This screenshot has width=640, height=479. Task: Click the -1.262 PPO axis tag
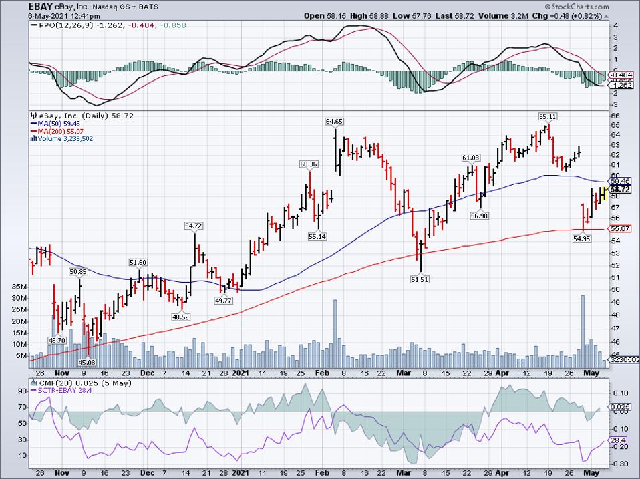[x=621, y=85]
